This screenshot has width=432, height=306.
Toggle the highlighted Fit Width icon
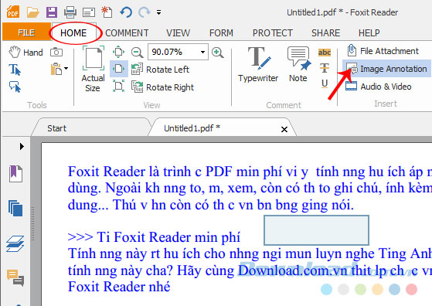[x=119, y=68]
